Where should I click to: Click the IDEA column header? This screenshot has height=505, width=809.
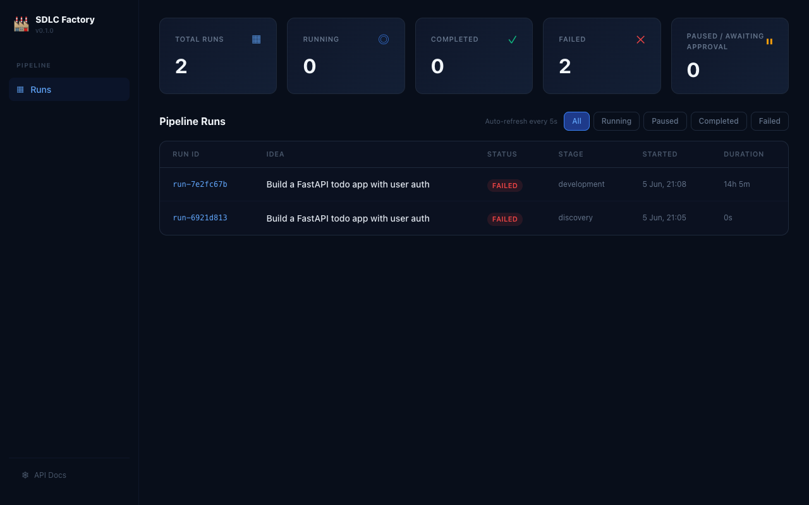tap(276, 154)
